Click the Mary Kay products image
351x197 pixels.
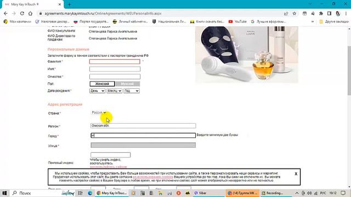[x=247, y=55]
